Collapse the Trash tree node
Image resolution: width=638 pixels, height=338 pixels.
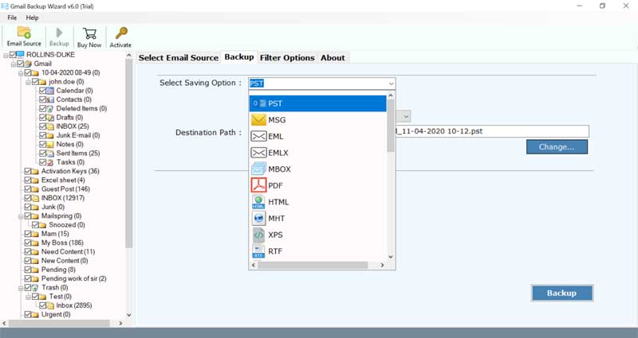pos(21,288)
